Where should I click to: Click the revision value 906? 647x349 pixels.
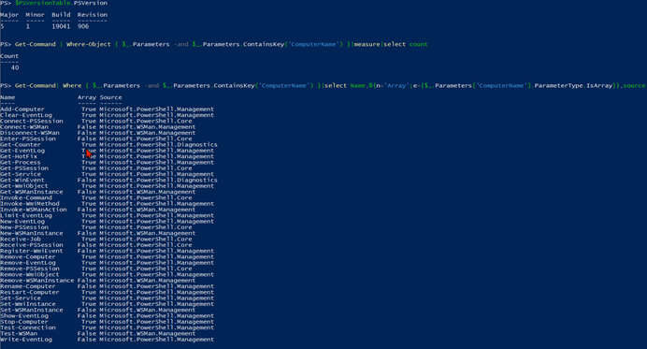coord(83,26)
